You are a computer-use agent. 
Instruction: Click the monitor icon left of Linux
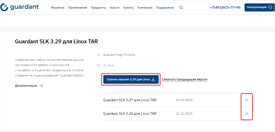(x=98, y=65)
